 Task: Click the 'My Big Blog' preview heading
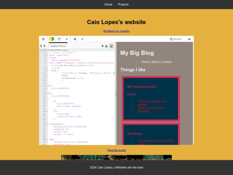pos(137,53)
